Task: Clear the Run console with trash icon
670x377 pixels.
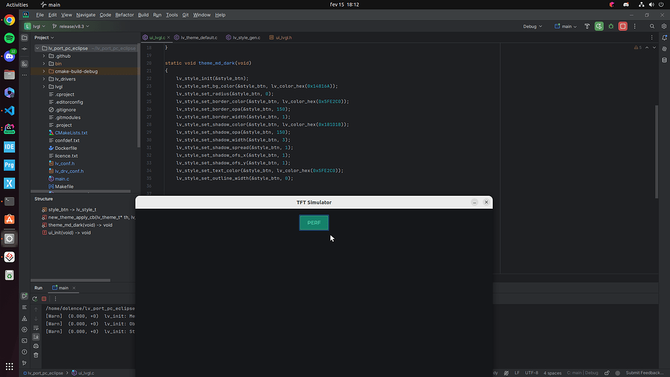Action: click(x=35, y=354)
